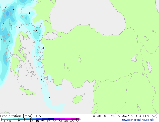Image resolution: width=159 pixels, height=122 pixels.
Task: Click the 20–25 mm legend color swatch
Action: (45, 119)
